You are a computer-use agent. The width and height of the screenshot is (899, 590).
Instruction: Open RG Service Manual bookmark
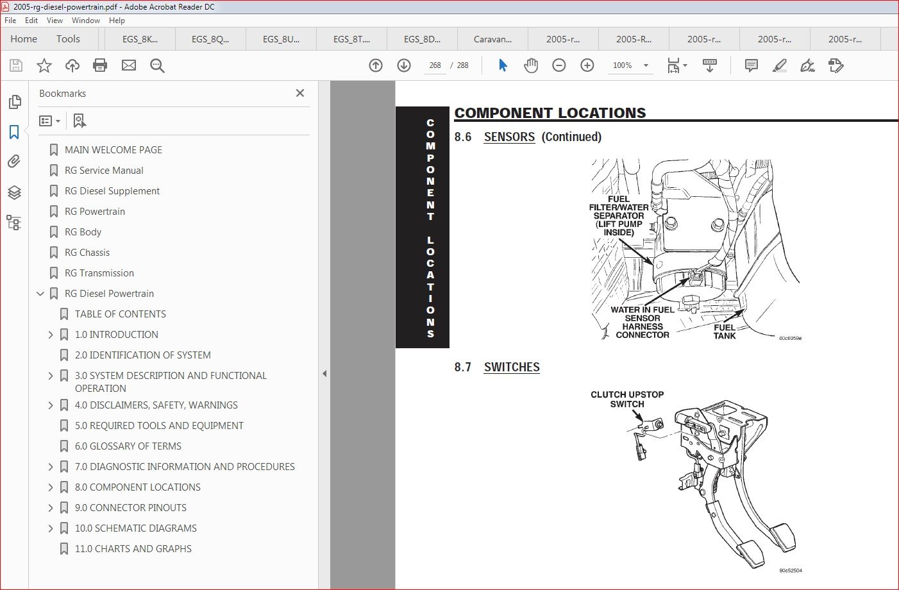pos(104,171)
